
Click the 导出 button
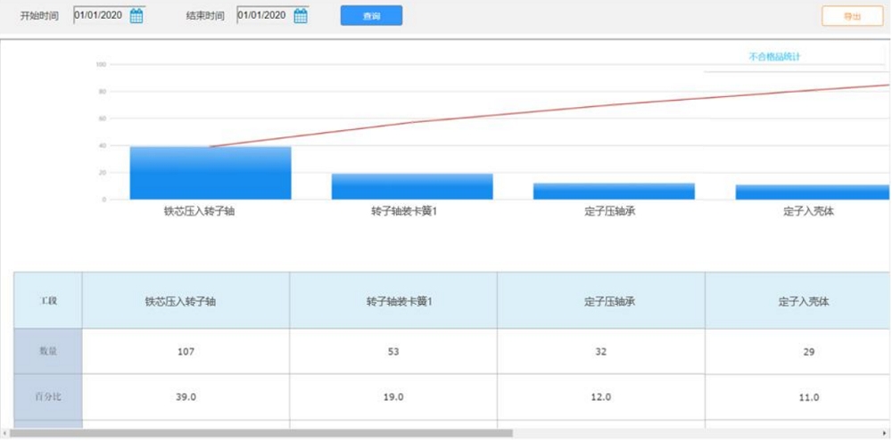point(852,16)
